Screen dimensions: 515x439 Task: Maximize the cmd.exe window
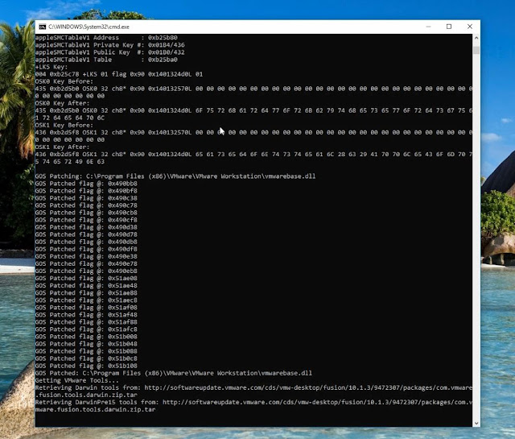pos(449,27)
